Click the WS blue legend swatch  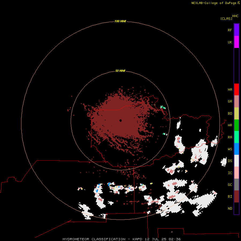(236, 149)
